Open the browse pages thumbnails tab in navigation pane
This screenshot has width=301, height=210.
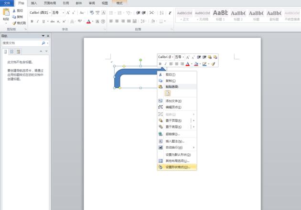(x=12, y=52)
